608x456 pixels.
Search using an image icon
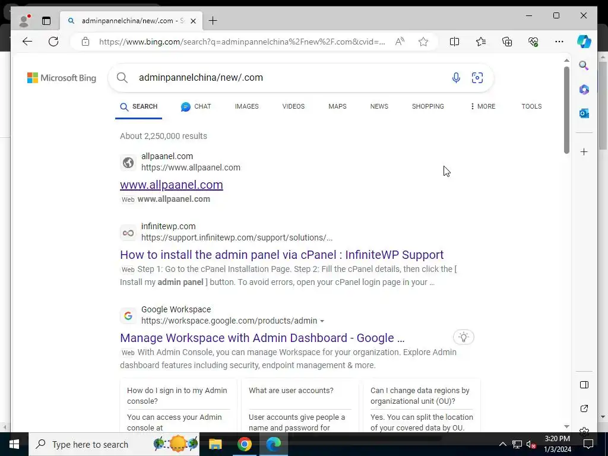[x=477, y=78]
